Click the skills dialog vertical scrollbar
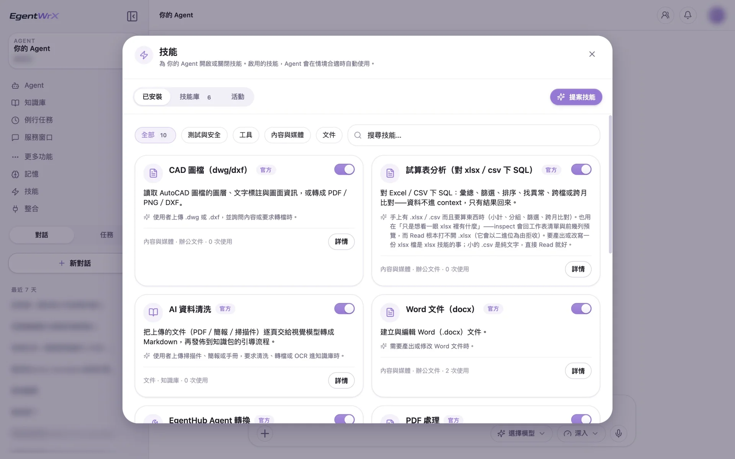The height and width of the screenshot is (459, 735). pyautogui.click(x=610, y=184)
